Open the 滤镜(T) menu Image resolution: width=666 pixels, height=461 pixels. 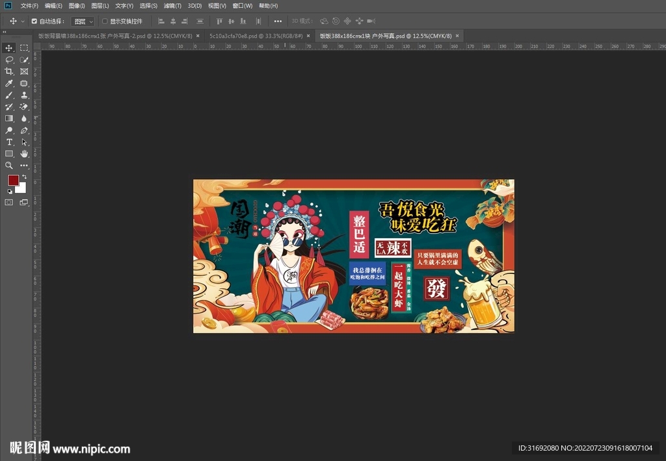tap(172, 6)
